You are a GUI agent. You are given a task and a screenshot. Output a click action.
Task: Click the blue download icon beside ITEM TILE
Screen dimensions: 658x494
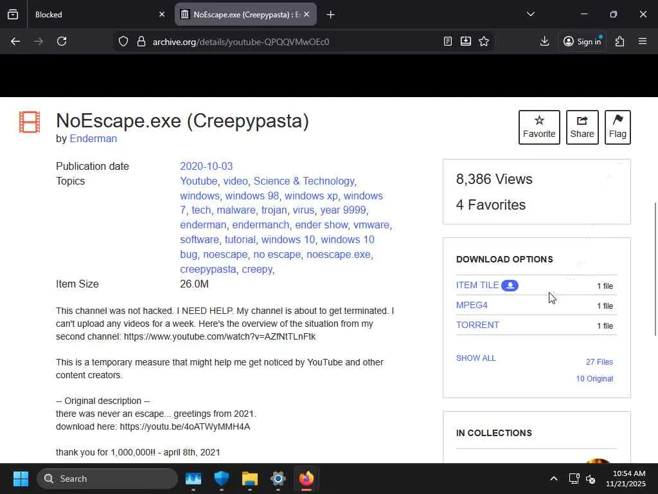click(510, 286)
